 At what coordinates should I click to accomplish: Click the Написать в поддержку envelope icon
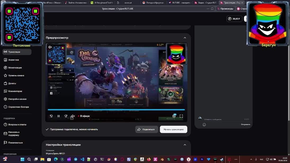point(5,134)
